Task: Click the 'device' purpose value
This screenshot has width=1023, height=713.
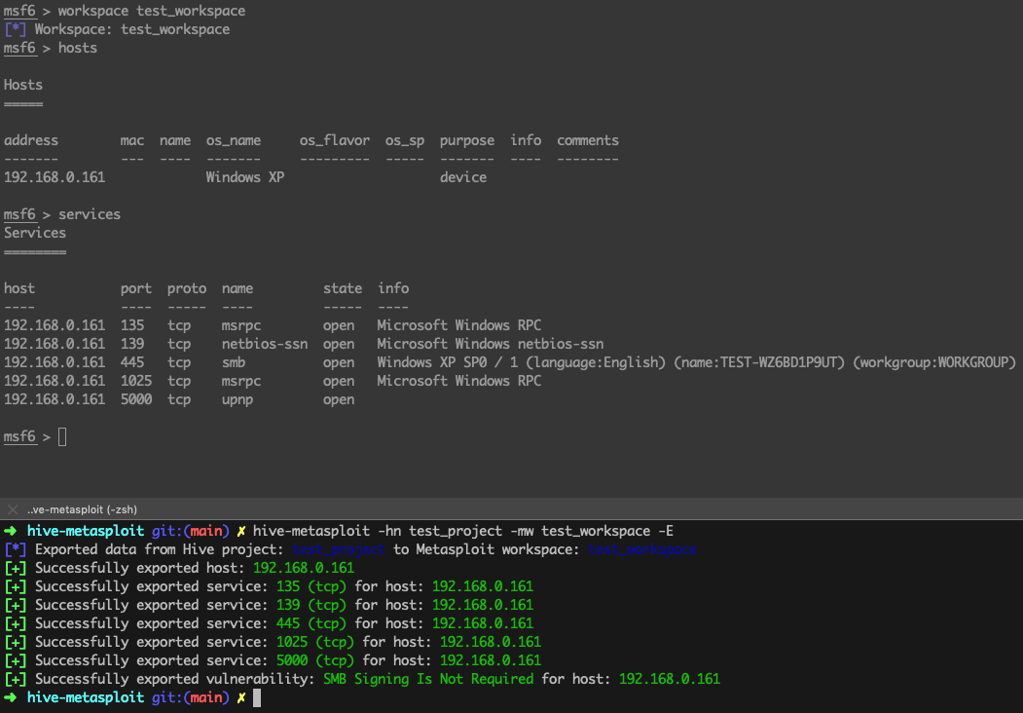Action: (x=463, y=177)
